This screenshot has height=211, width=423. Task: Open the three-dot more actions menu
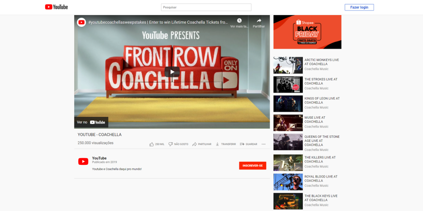point(263,144)
